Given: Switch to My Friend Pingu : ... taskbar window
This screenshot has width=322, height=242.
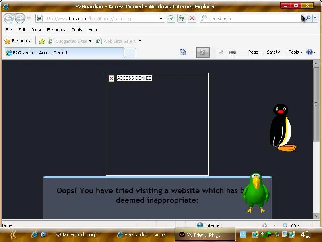Looking at the screenshot, I should point(82,235).
